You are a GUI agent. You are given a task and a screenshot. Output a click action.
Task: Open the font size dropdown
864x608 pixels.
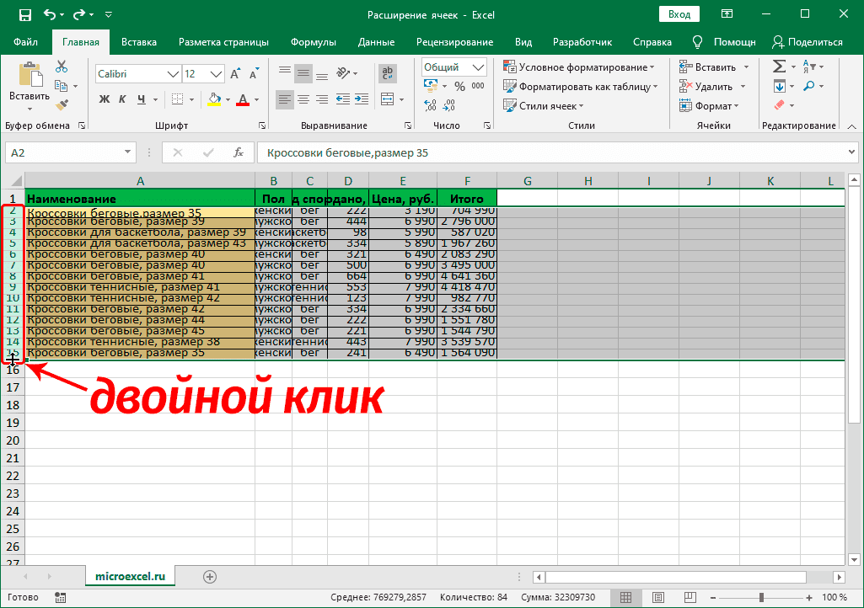[x=217, y=73]
